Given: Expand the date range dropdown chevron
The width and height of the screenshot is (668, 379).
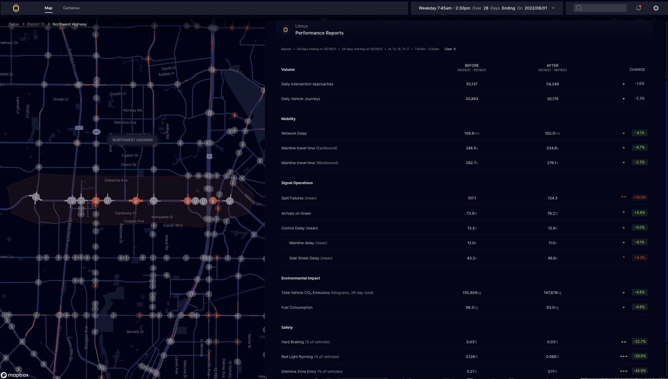Looking at the screenshot, I should (x=553, y=8).
